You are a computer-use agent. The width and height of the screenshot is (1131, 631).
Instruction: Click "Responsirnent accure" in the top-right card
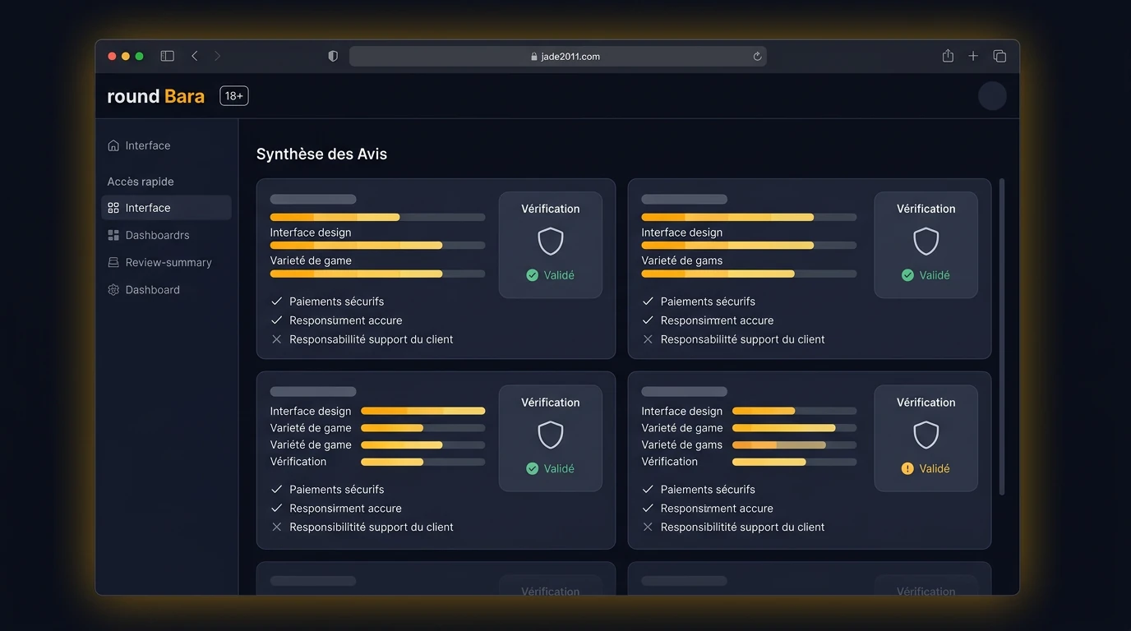[x=717, y=320]
